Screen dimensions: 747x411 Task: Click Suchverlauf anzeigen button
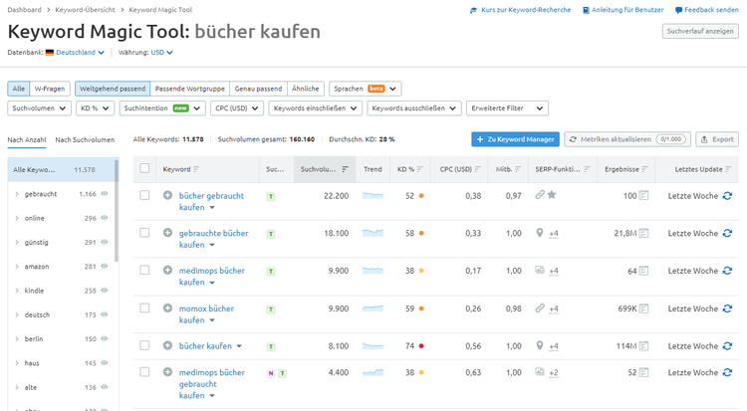tap(700, 31)
